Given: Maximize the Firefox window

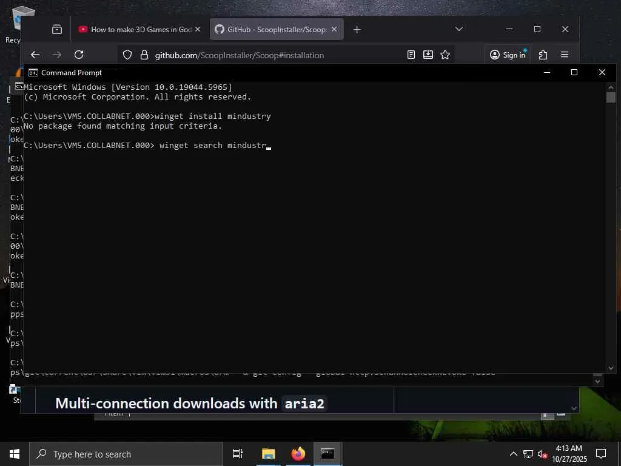Looking at the screenshot, I should (x=537, y=29).
